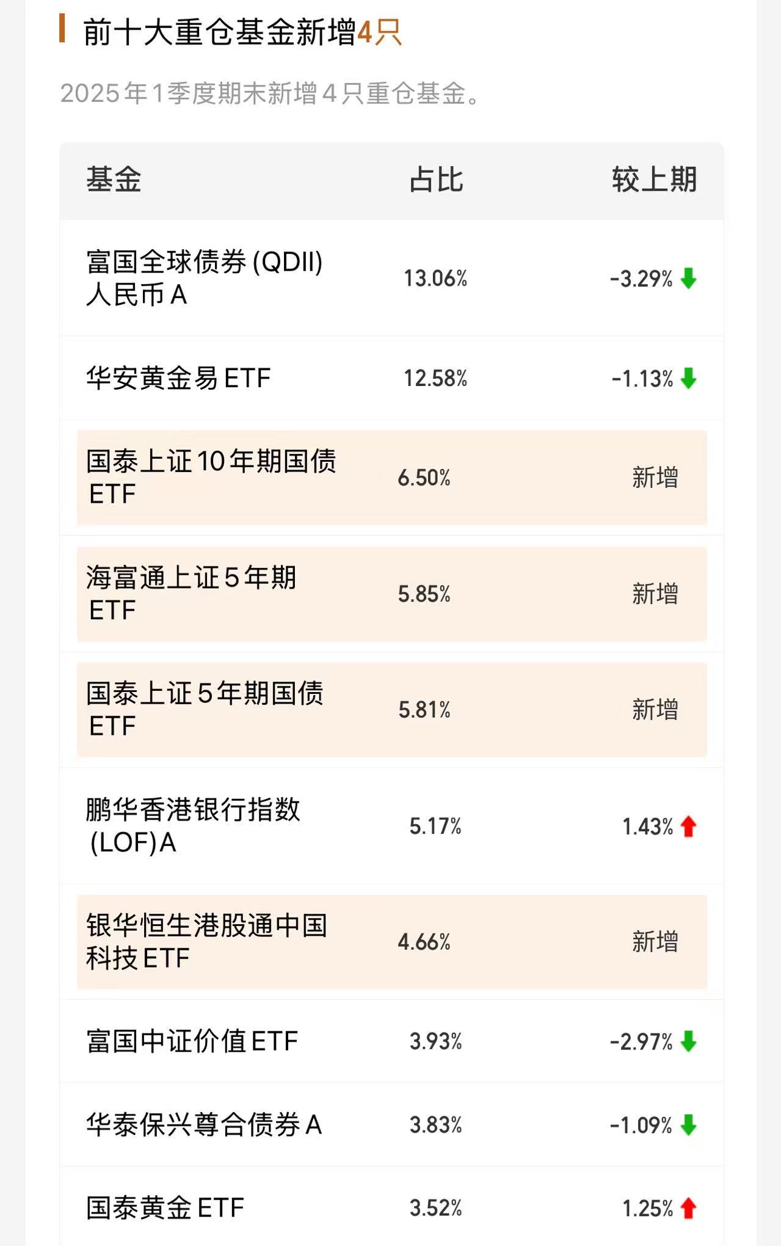Click green down arrow beside -2.97%
The height and width of the screenshot is (1246, 781).
688,1041
